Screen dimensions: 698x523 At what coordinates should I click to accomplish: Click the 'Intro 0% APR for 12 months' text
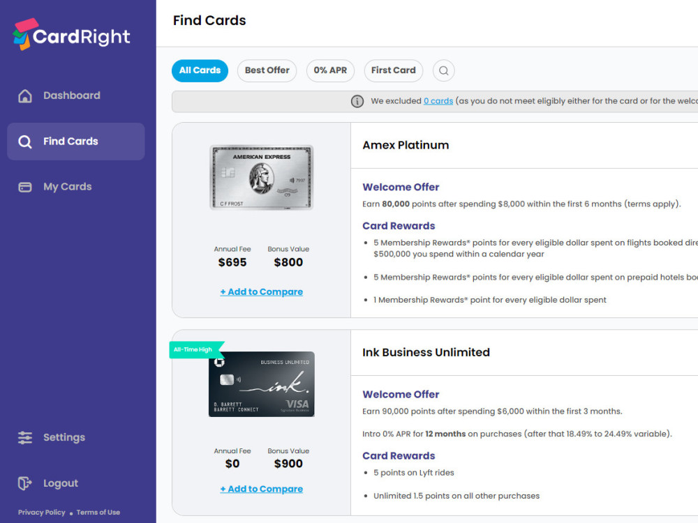click(517, 434)
